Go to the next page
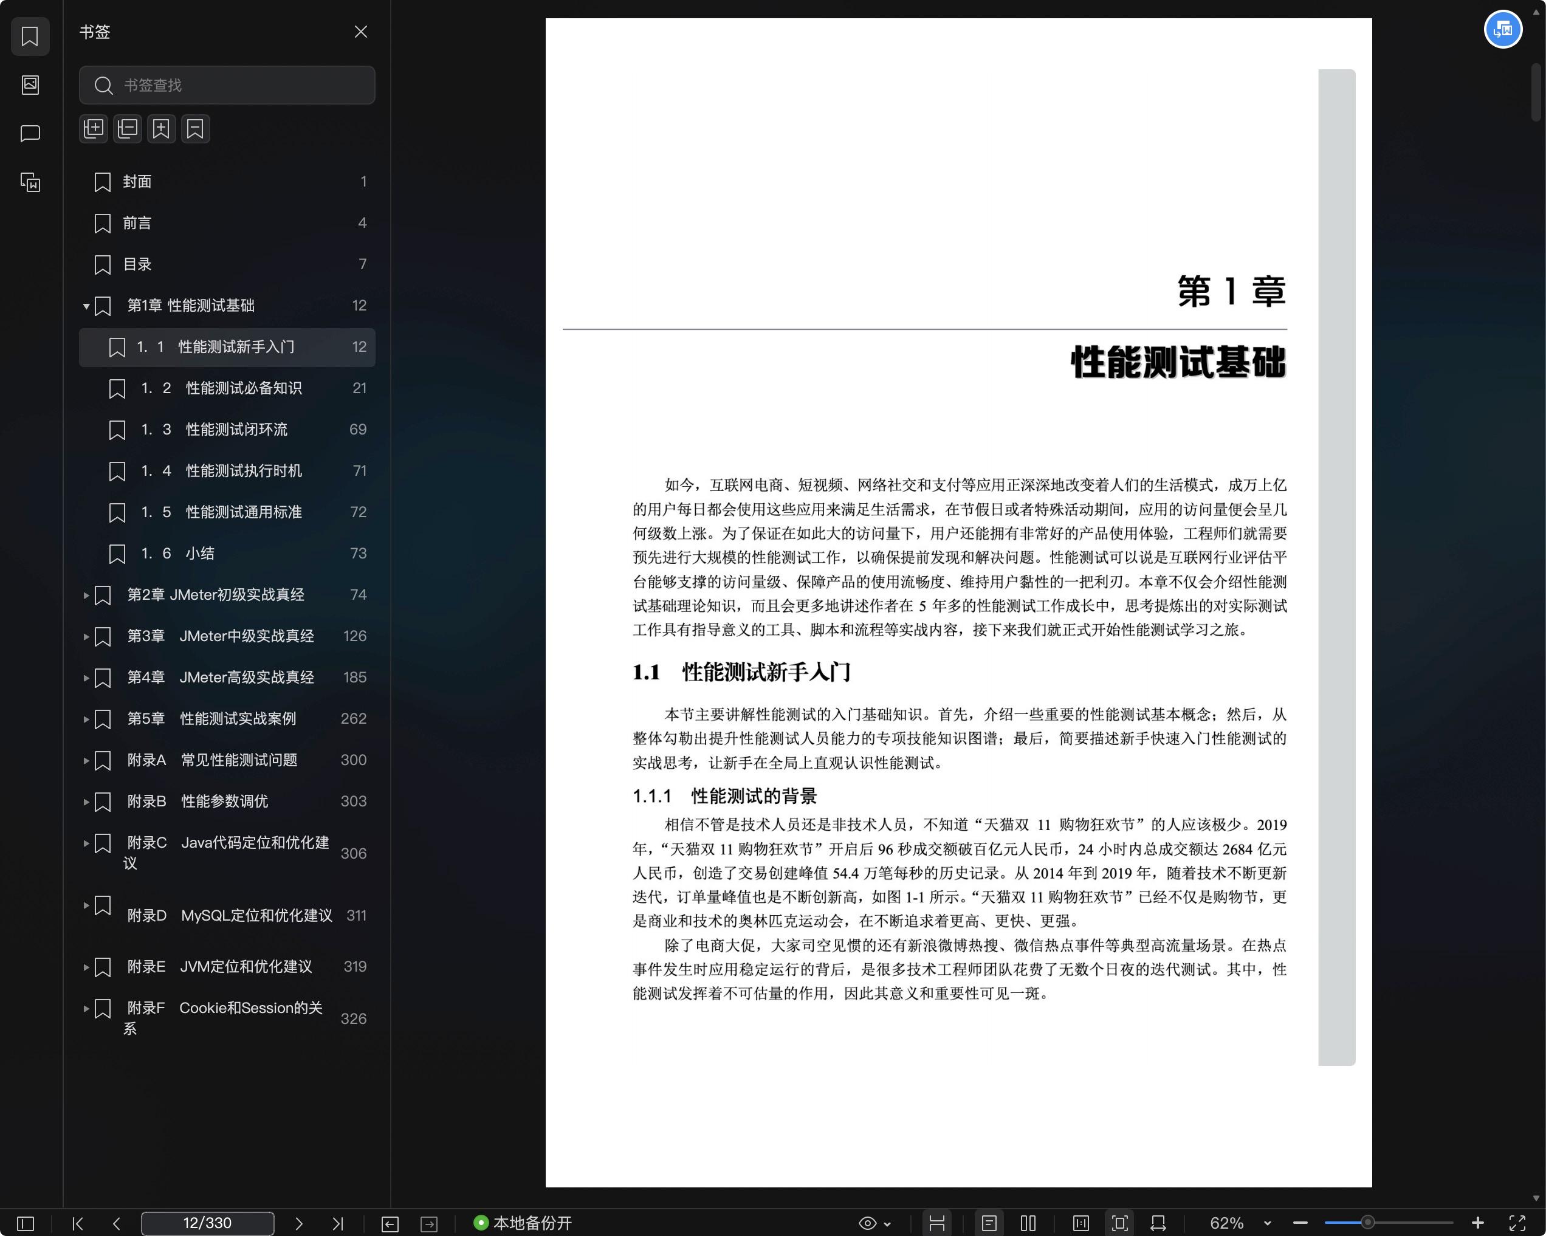The image size is (1546, 1236). (x=299, y=1223)
